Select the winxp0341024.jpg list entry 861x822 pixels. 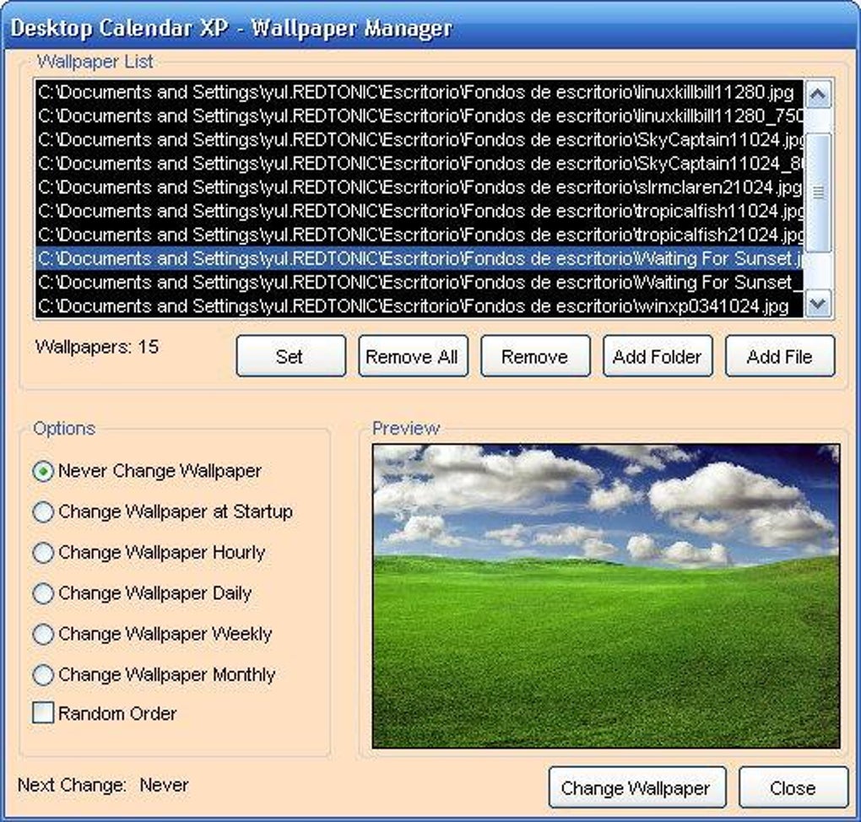coord(414,306)
